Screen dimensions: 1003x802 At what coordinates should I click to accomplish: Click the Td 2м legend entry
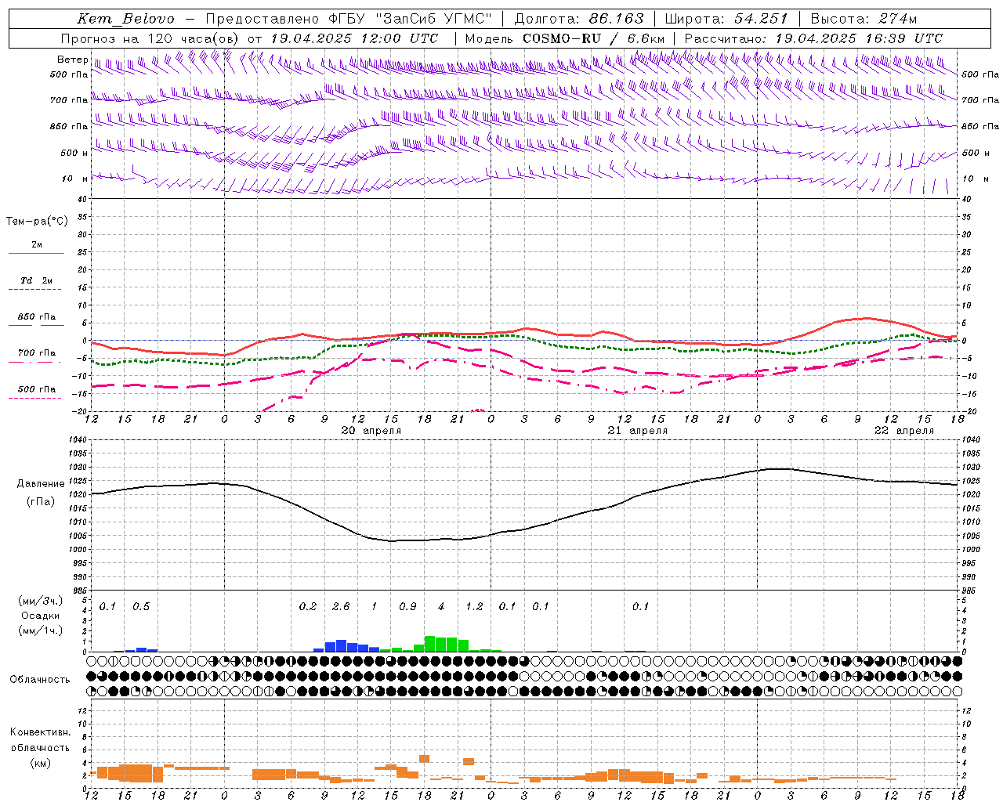37,280
